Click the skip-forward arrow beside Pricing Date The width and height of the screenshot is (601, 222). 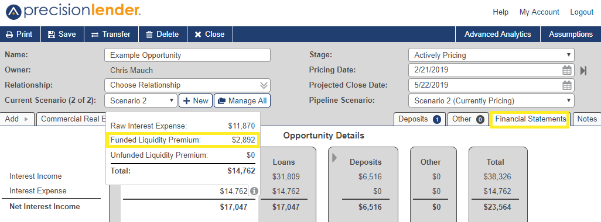(x=583, y=70)
